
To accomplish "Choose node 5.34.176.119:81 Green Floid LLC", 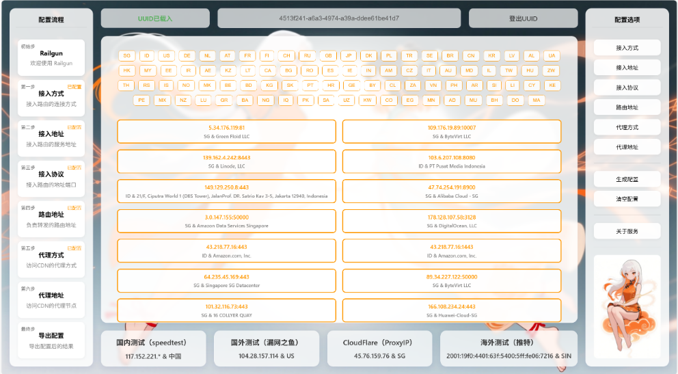I will point(226,131).
